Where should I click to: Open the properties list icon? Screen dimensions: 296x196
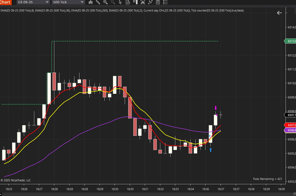click(165, 2)
